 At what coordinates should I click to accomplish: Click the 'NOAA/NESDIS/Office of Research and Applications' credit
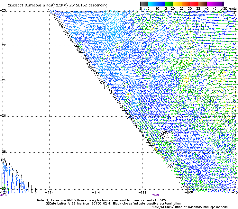coord(189,207)
